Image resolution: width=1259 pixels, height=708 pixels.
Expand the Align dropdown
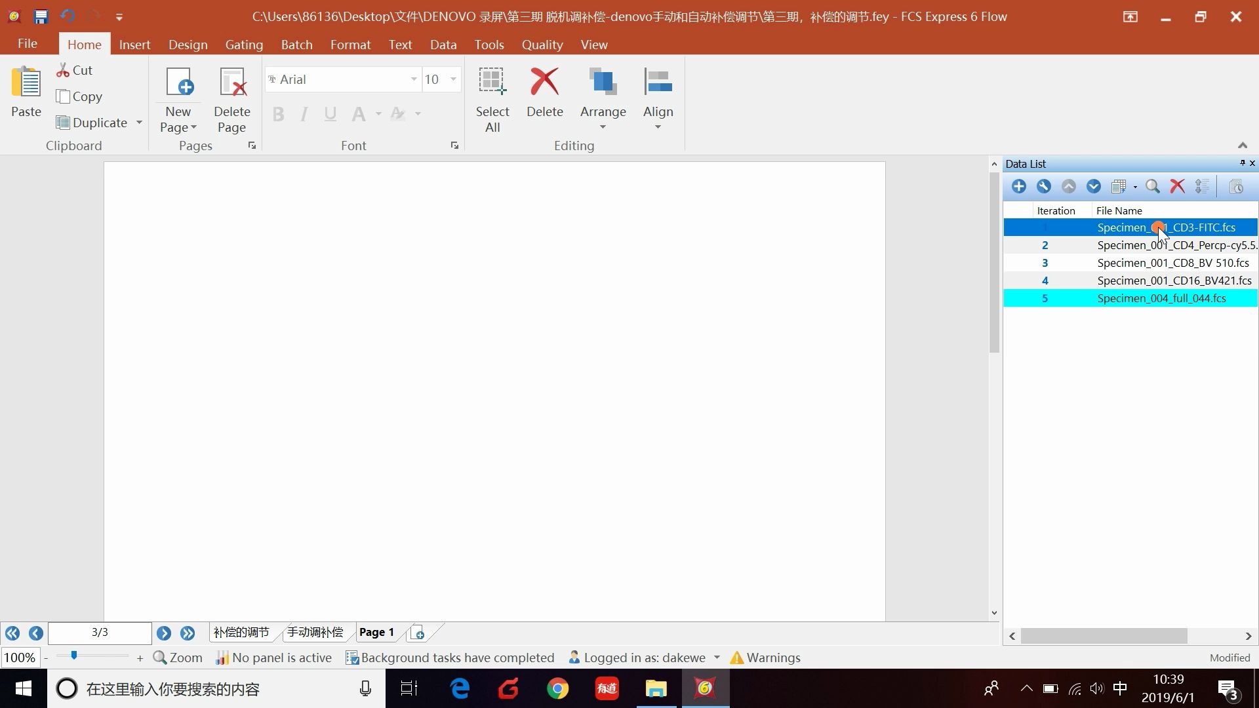[x=658, y=127]
